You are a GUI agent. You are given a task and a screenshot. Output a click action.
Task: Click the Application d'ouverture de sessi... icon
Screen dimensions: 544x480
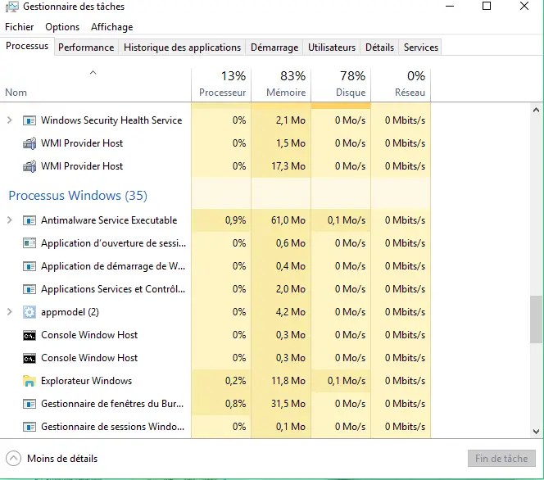click(29, 243)
